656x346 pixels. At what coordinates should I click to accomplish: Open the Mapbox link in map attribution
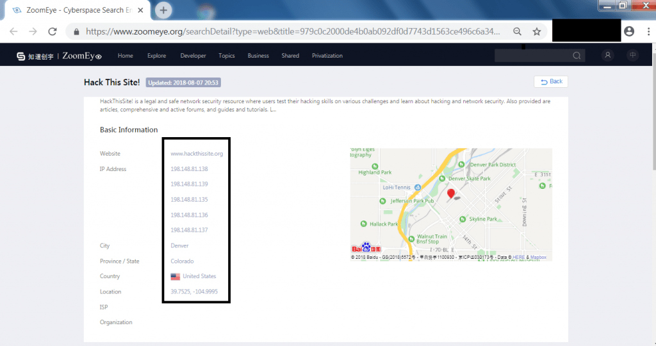pyautogui.click(x=538, y=258)
